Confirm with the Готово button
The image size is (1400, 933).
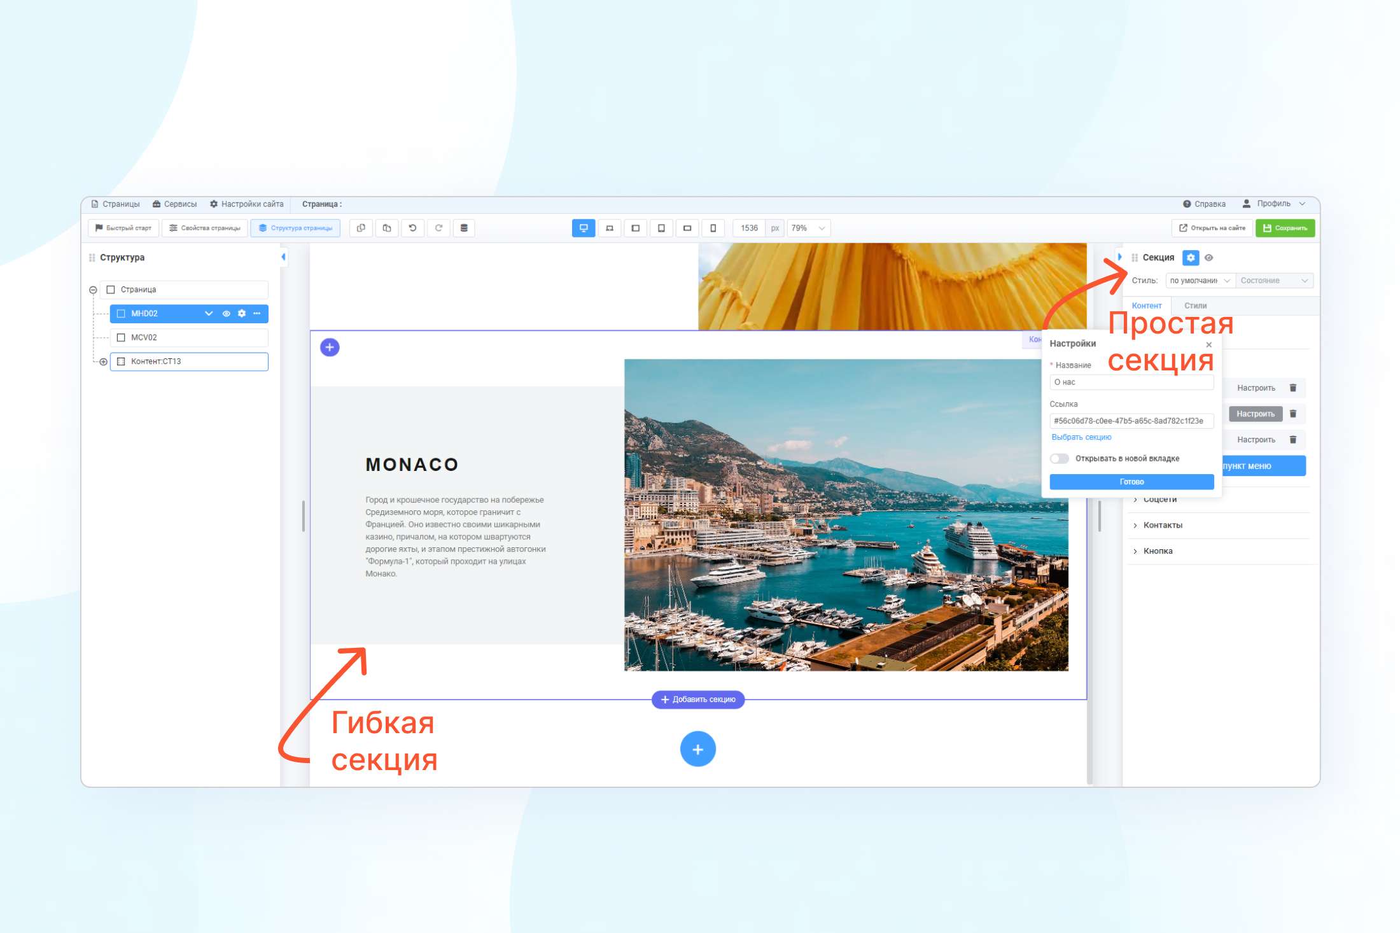pos(1131,482)
